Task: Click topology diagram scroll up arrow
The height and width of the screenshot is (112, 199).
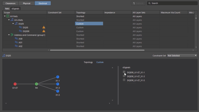Action: tap(113, 68)
